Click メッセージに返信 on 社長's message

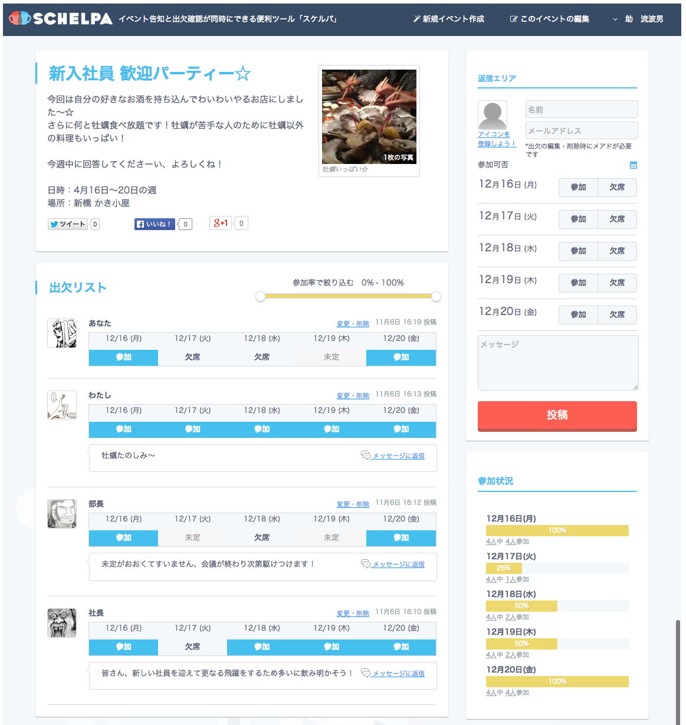point(393,673)
